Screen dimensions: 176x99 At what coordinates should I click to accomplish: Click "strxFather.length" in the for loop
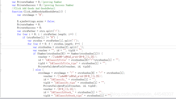[55, 34]
